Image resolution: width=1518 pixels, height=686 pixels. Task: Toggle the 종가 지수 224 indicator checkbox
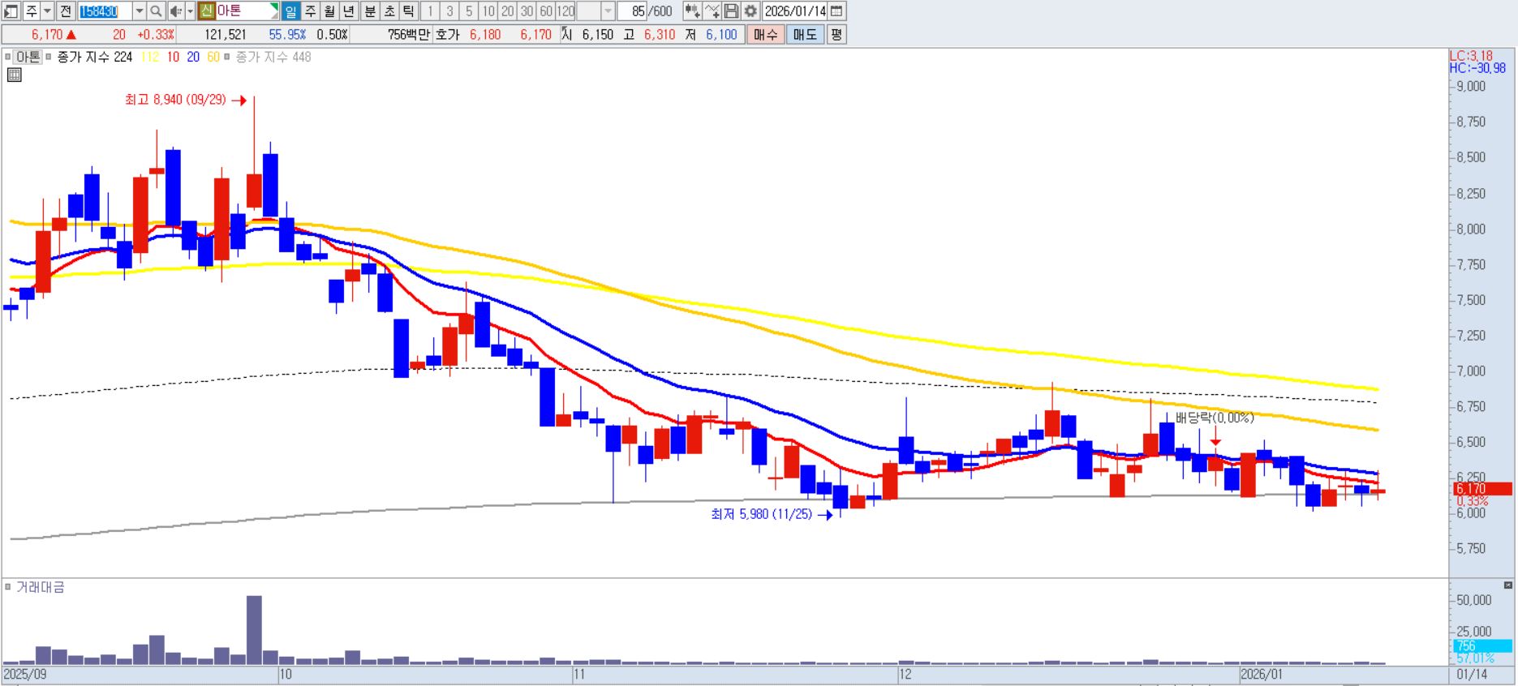click(x=49, y=57)
